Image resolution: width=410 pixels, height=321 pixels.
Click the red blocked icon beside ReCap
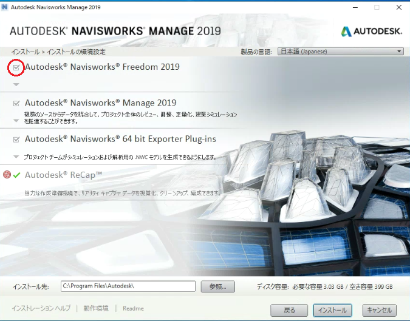tap(7, 175)
